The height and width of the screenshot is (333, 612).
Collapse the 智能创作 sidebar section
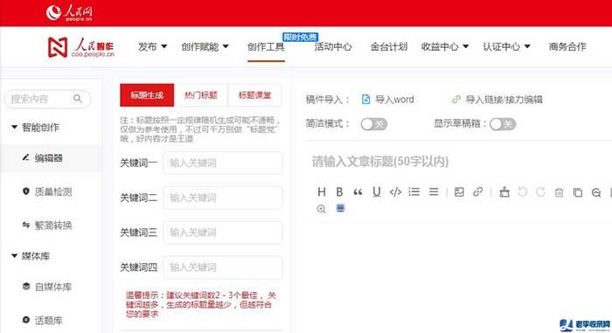[x=36, y=128]
